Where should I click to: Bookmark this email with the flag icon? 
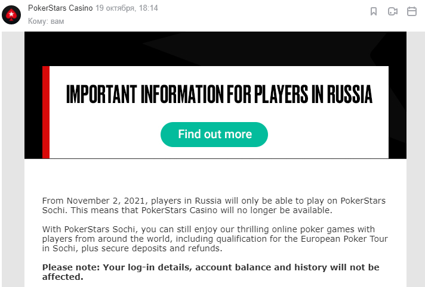point(374,11)
